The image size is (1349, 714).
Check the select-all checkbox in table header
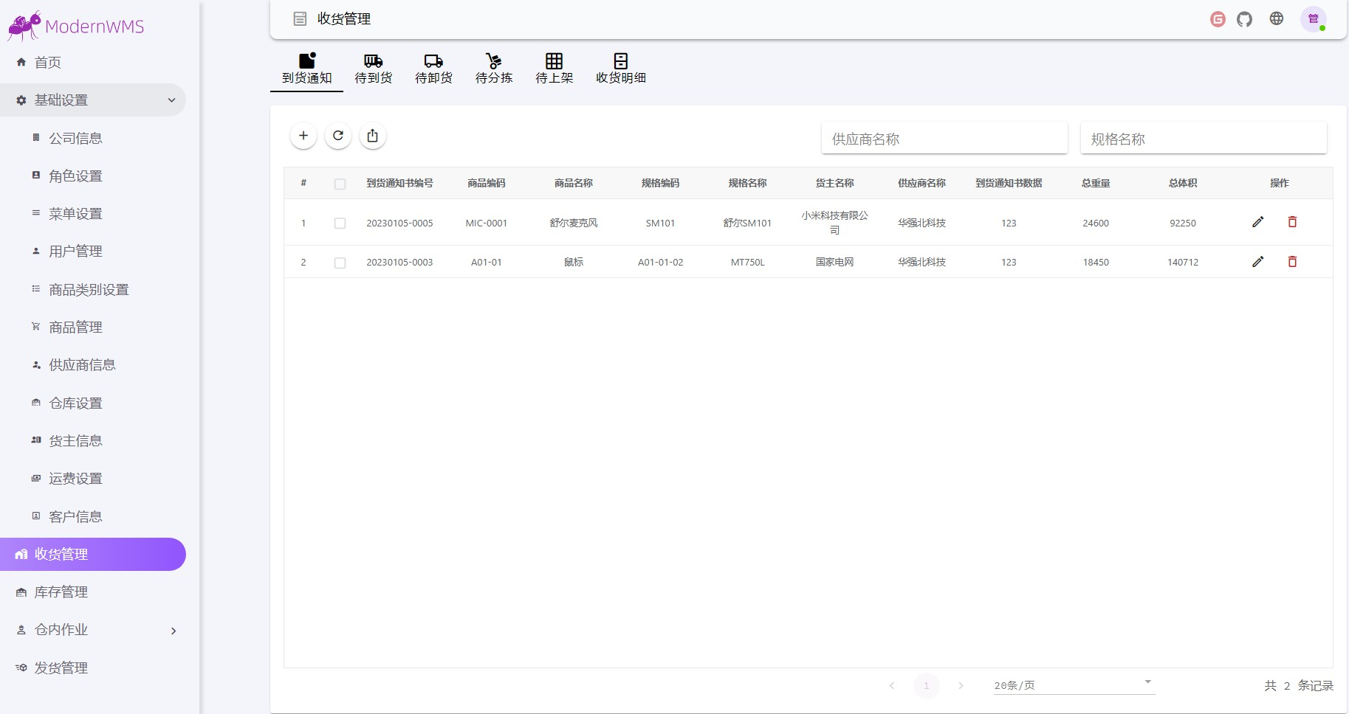click(x=340, y=183)
